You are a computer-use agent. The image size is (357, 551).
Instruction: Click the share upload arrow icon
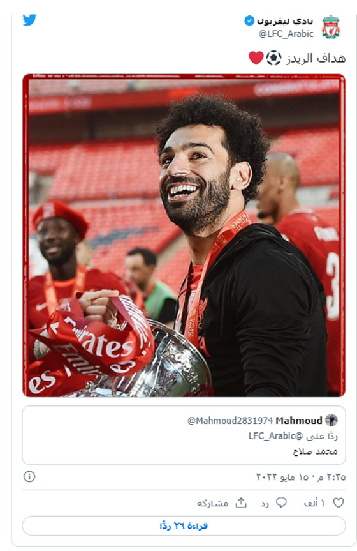(x=241, y=503)
